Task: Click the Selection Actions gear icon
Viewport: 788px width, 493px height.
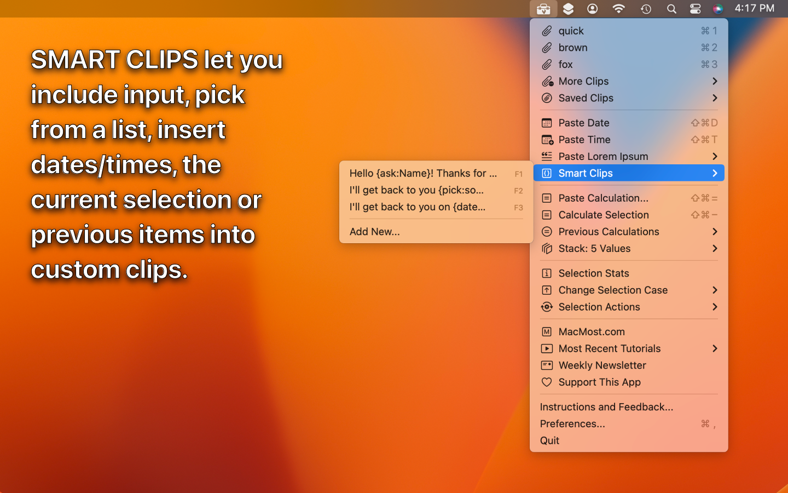Action: [x=547, y=307]
